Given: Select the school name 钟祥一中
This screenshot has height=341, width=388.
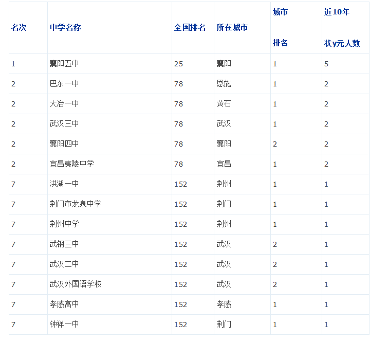Looking at the screenshot, I should point(64,325).
